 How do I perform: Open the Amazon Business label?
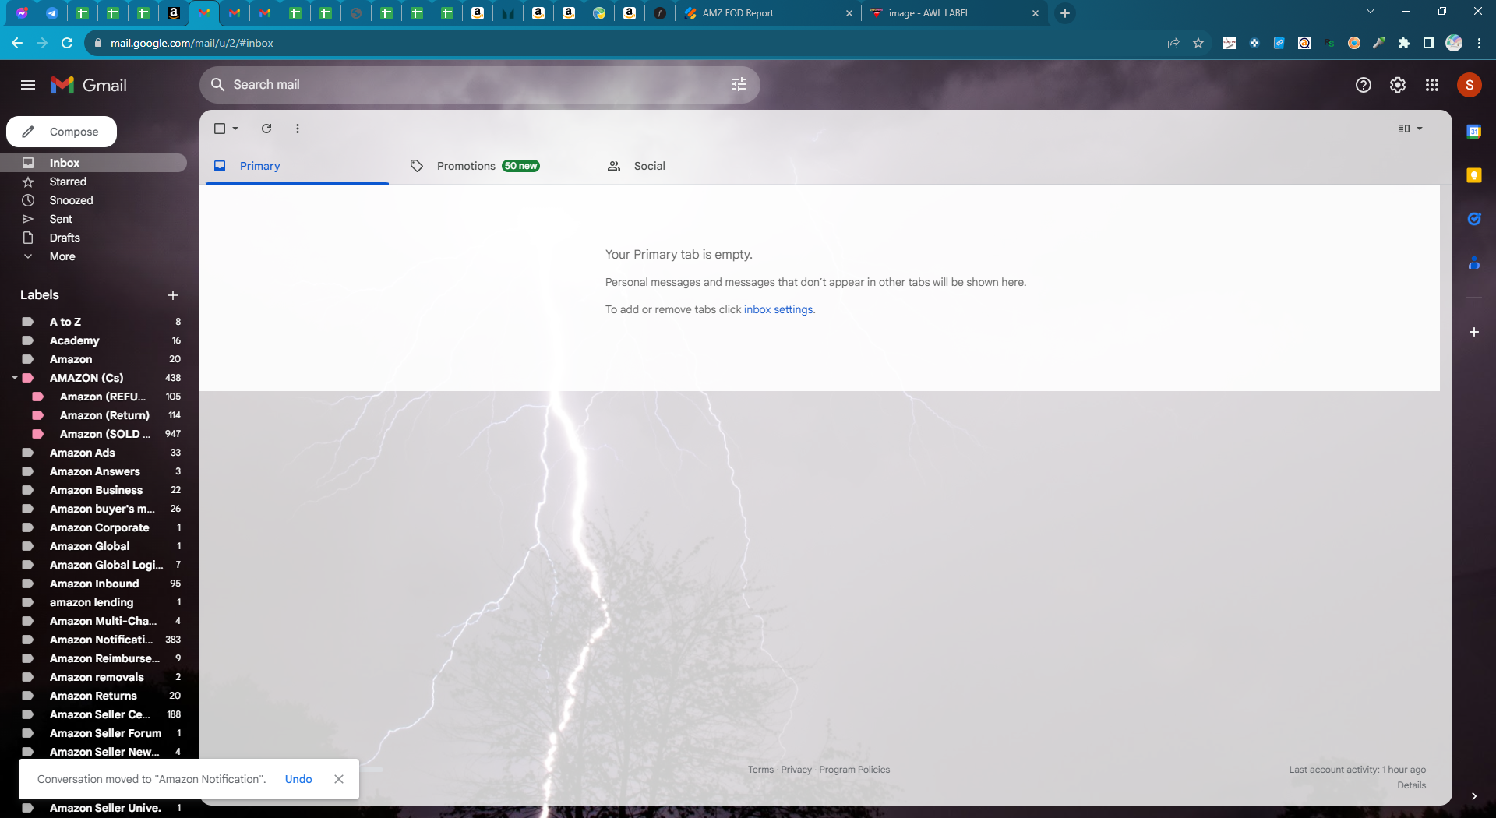93,490
